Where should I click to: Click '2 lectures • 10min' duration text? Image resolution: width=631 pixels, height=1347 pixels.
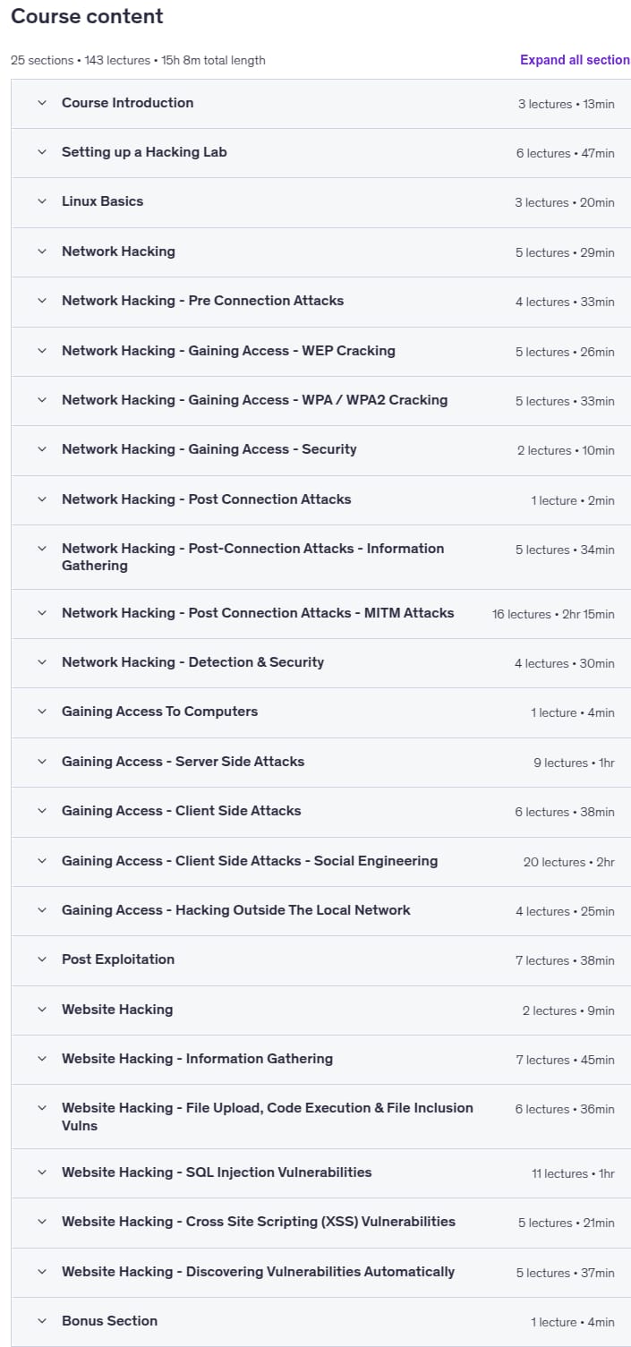[x=566, y=450]
